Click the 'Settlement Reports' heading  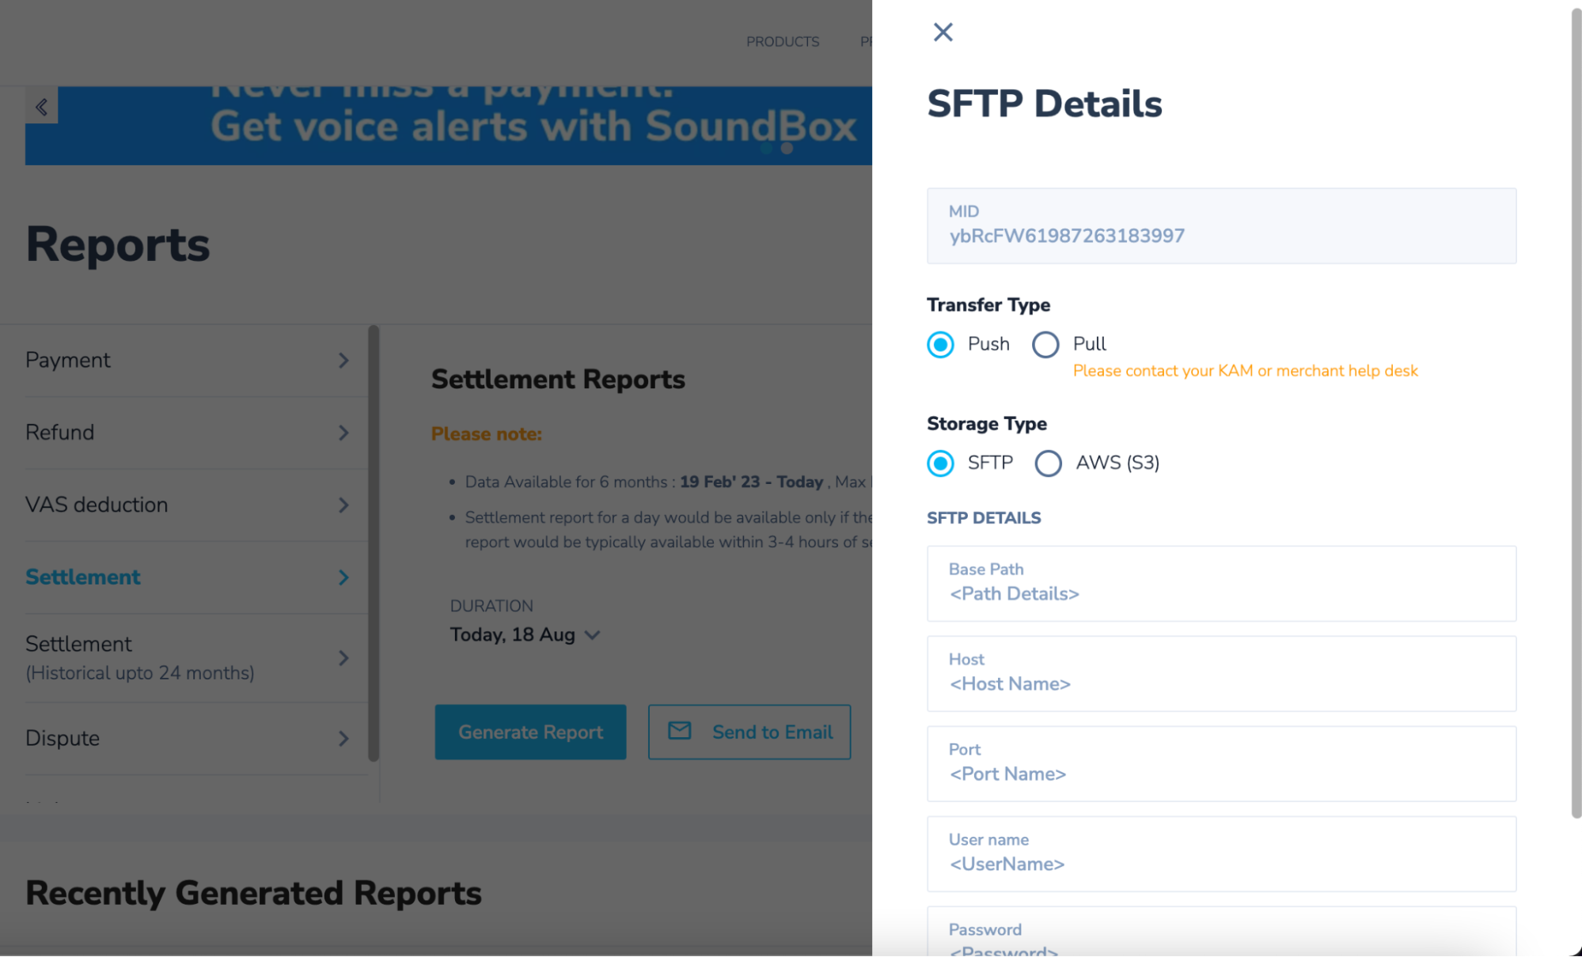[558, 380]
